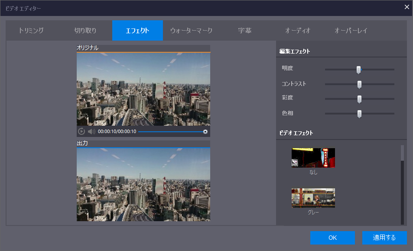Screen dimensions: 413x251
Task: Select the エフェクト tab
Action: pyautogui.click(x=137, y=31)
